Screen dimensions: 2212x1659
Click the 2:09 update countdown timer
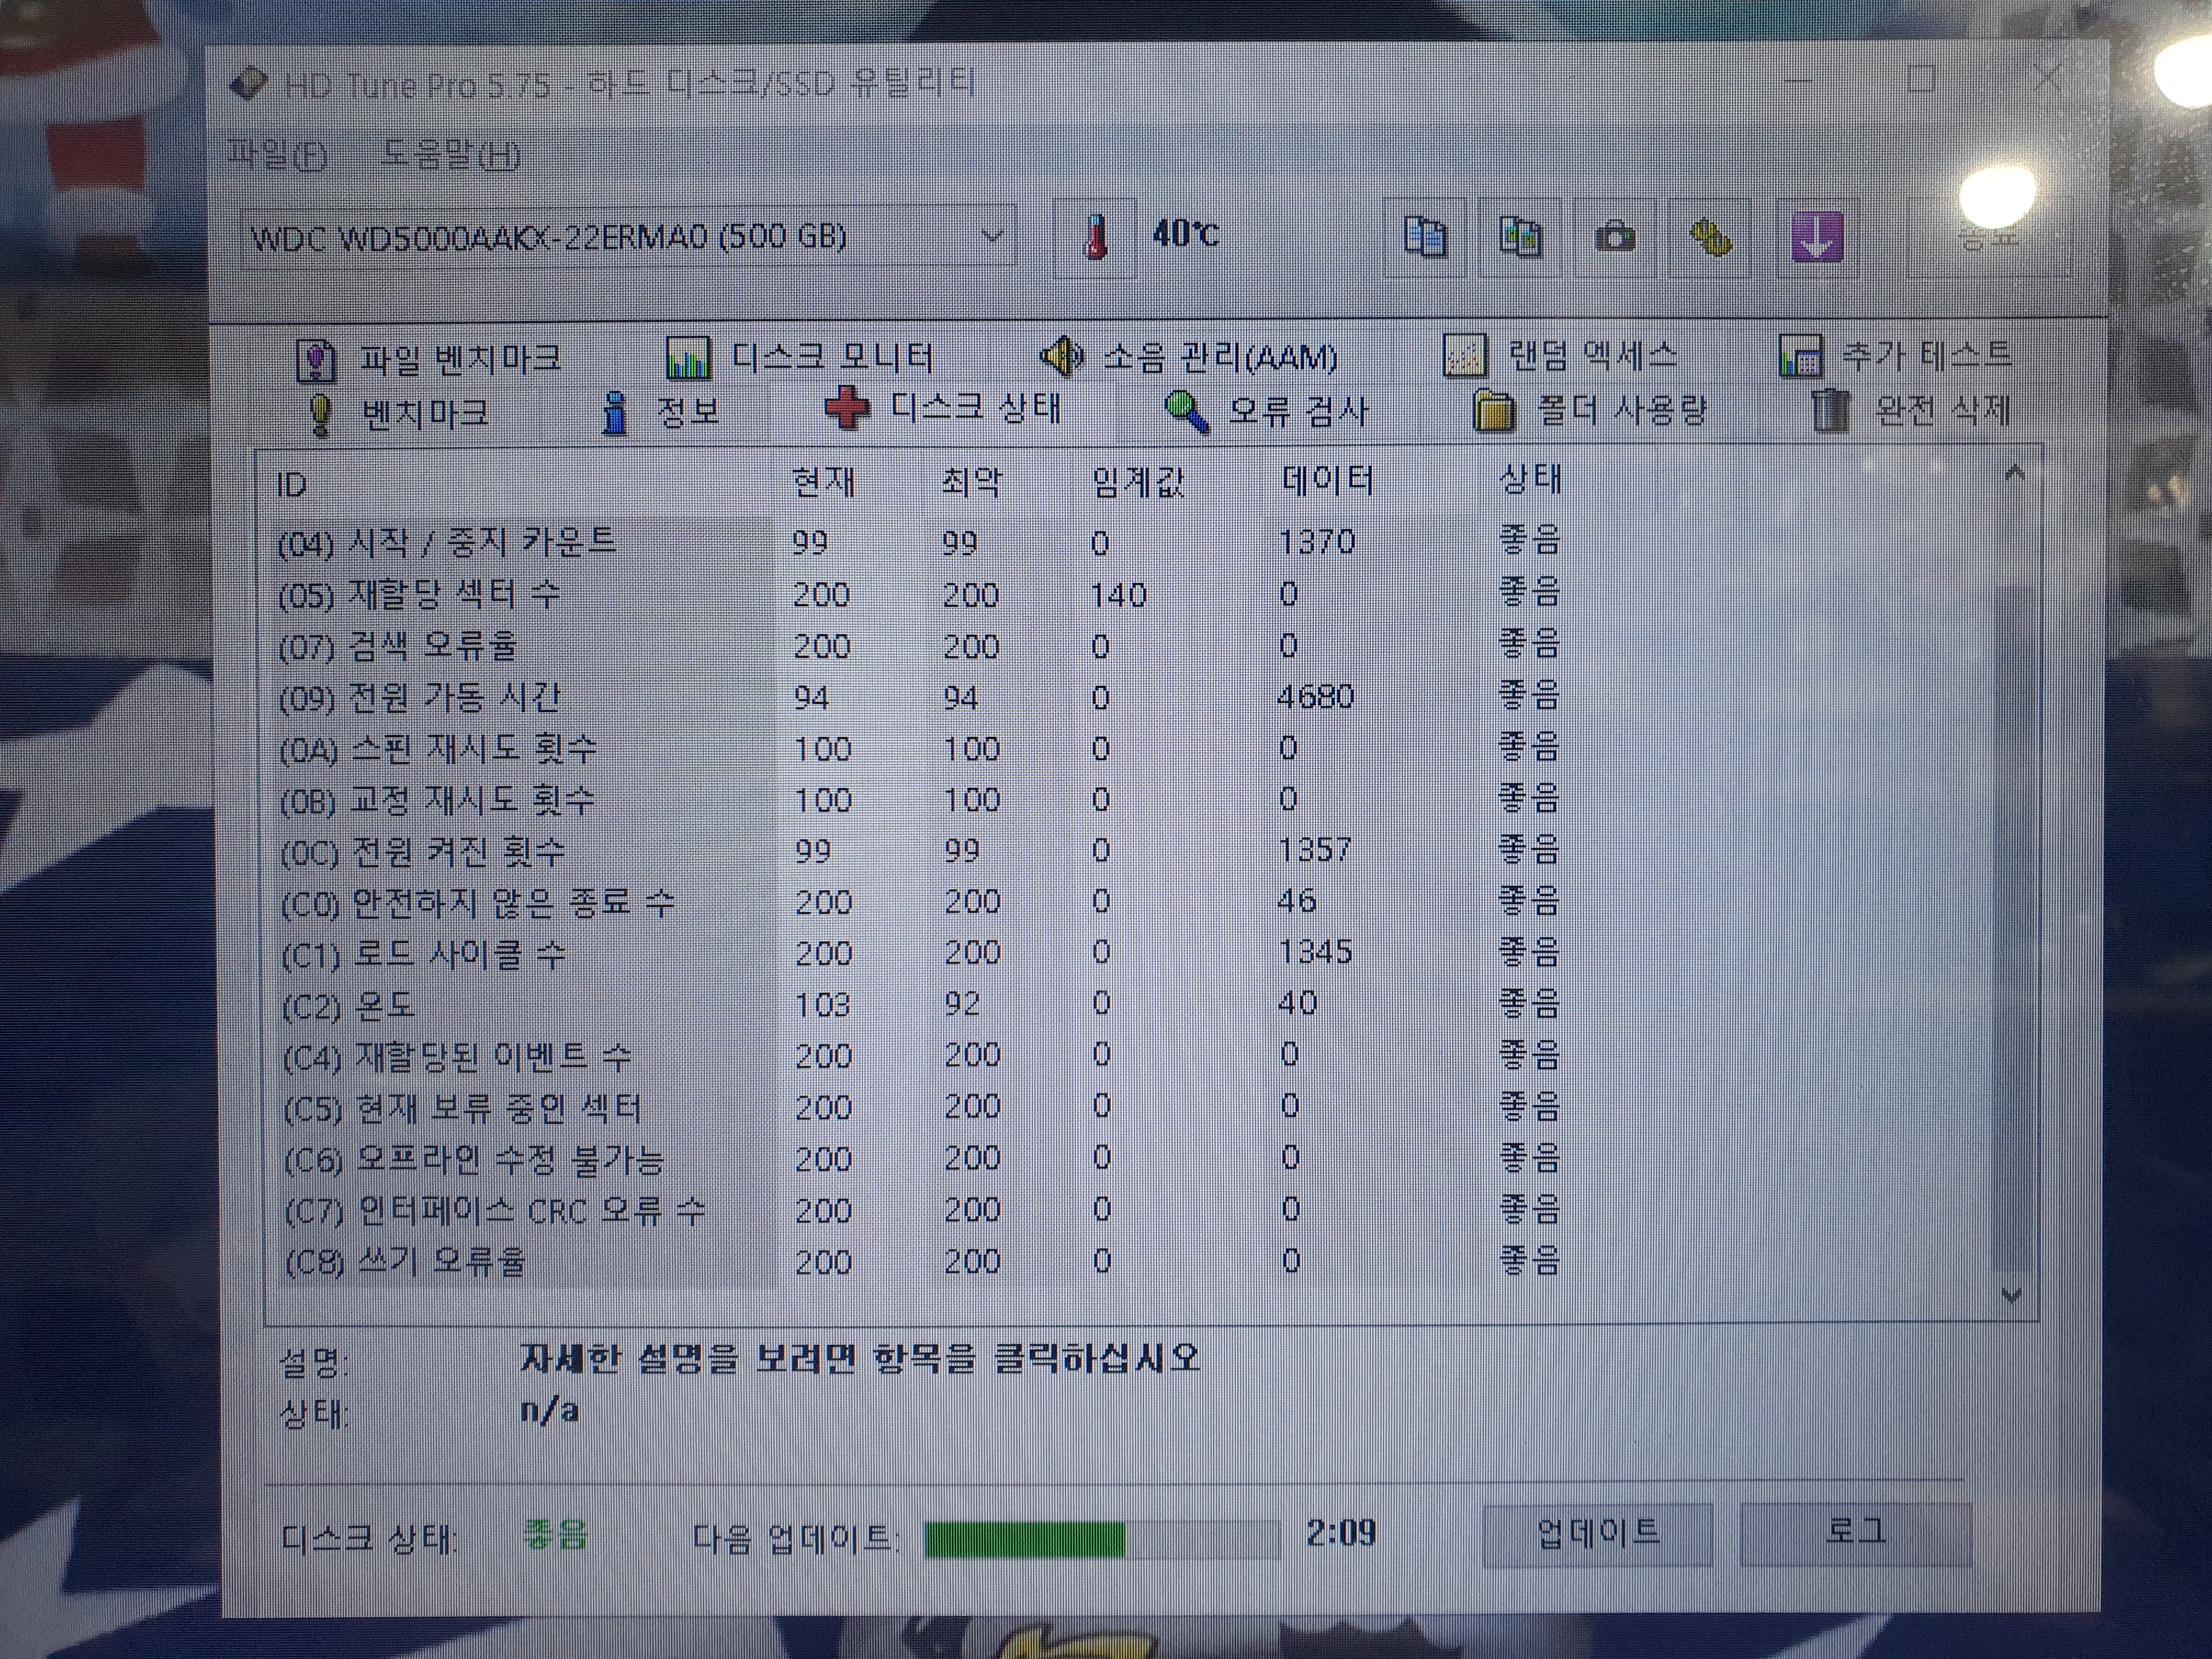pos(1341,1532)
